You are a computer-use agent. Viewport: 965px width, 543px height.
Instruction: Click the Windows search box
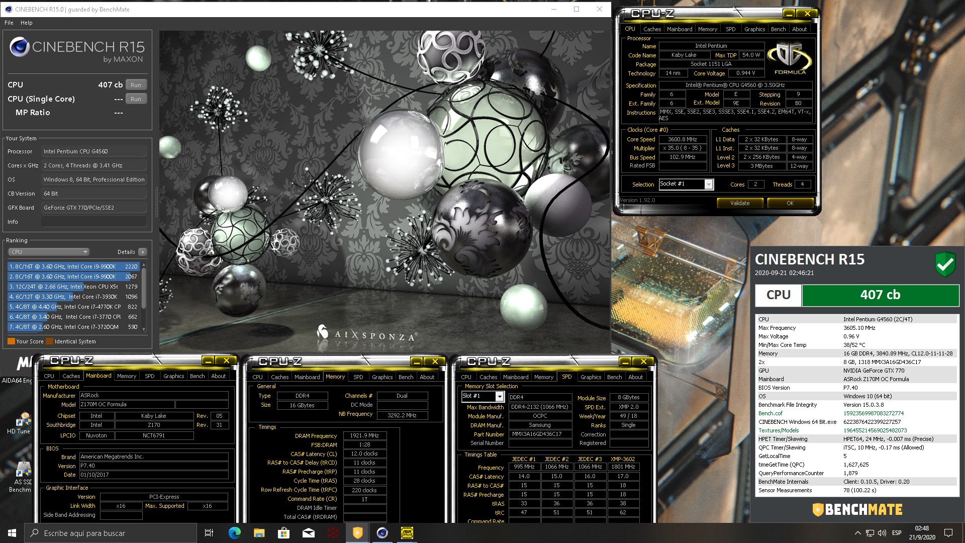[111, 533]
